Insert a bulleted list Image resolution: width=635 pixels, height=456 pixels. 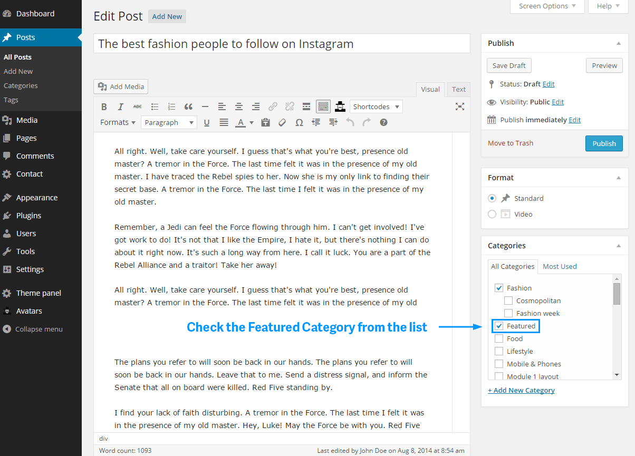[x=155, y=106]
